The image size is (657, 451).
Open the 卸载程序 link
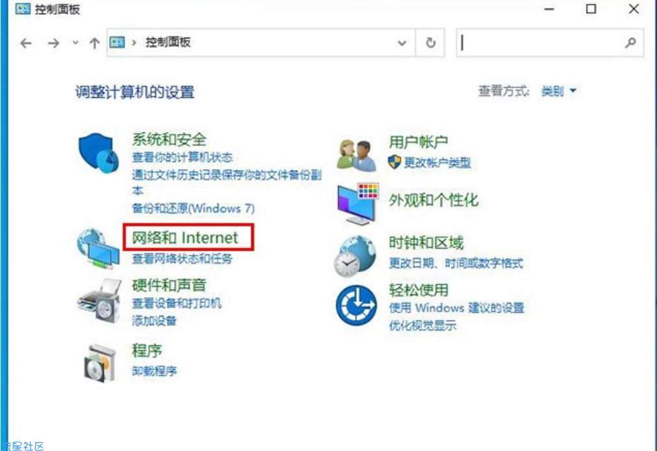155,371
